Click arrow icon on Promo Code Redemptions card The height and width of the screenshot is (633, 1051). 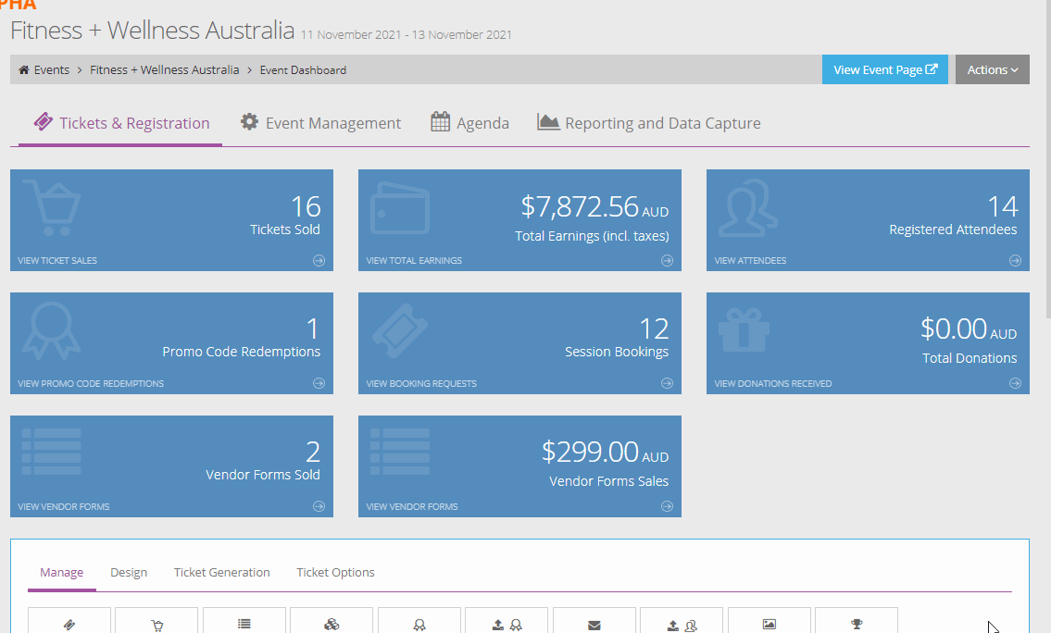319,383
